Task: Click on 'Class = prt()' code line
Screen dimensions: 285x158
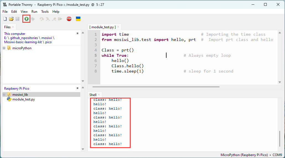Action: (x=118, y=50)
